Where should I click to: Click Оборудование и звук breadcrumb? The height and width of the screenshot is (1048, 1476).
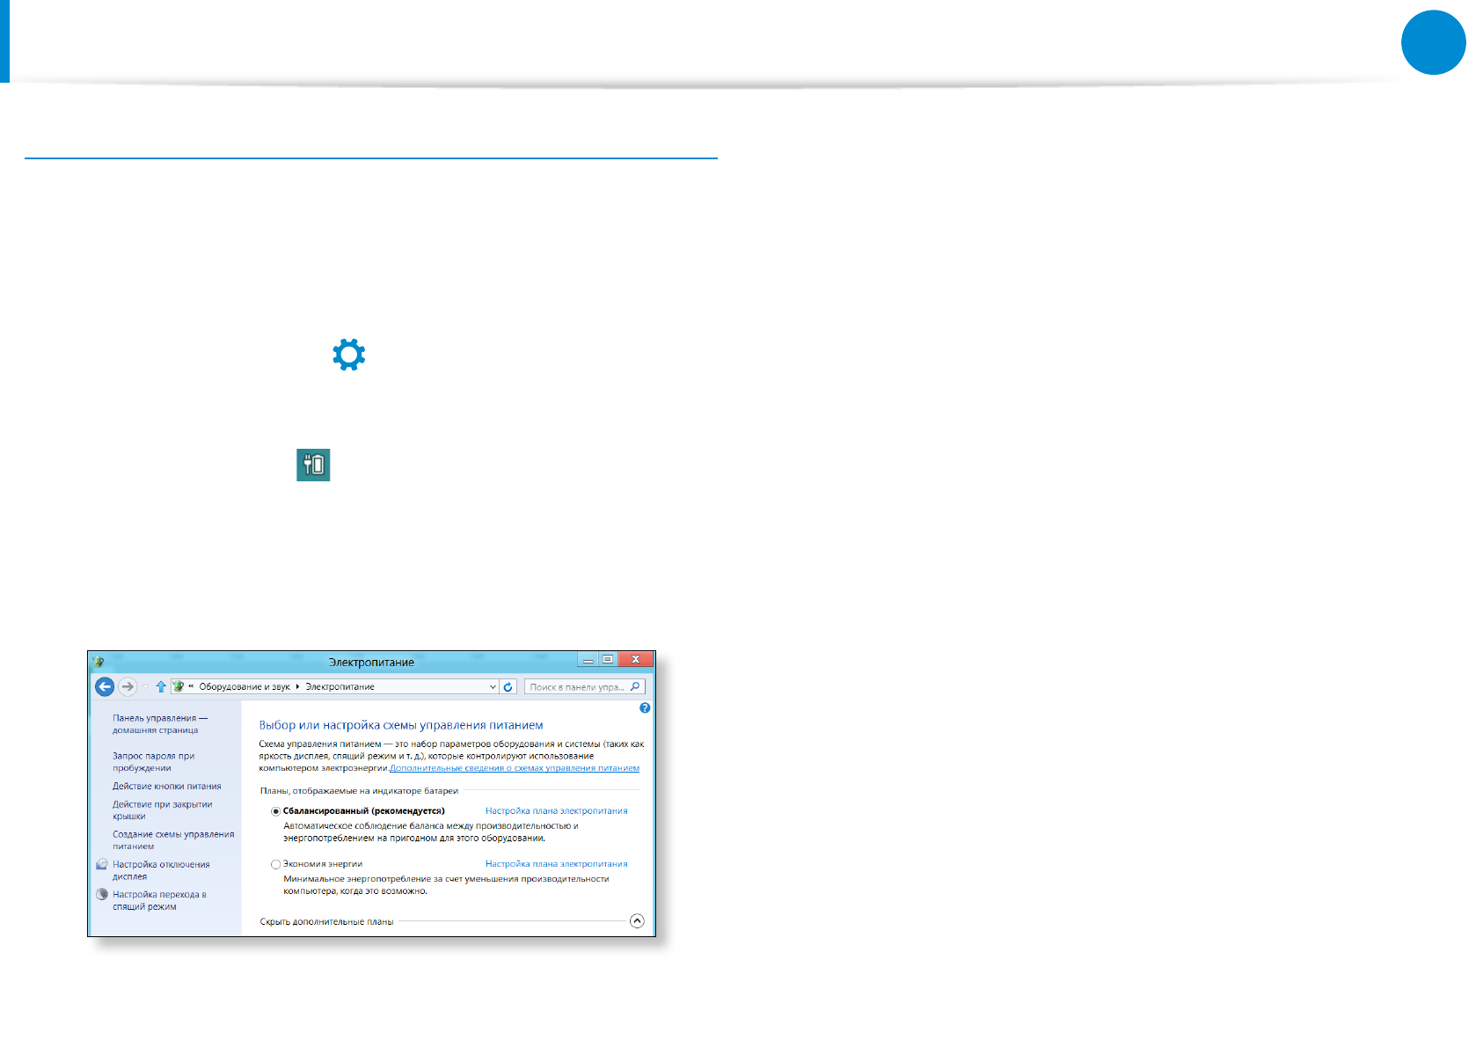point(244,686)
